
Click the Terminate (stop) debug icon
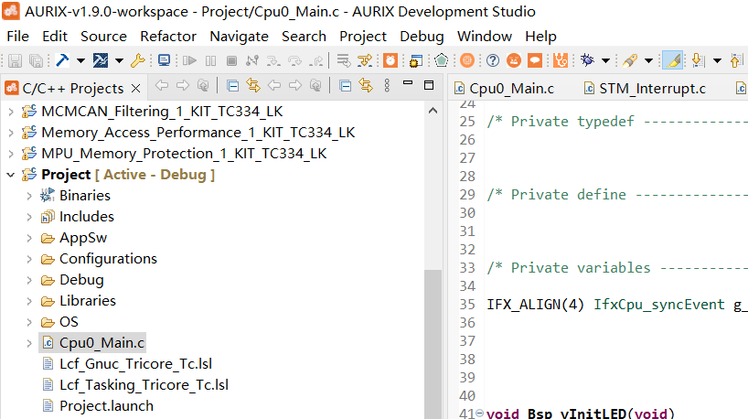[x=231, y=60]
